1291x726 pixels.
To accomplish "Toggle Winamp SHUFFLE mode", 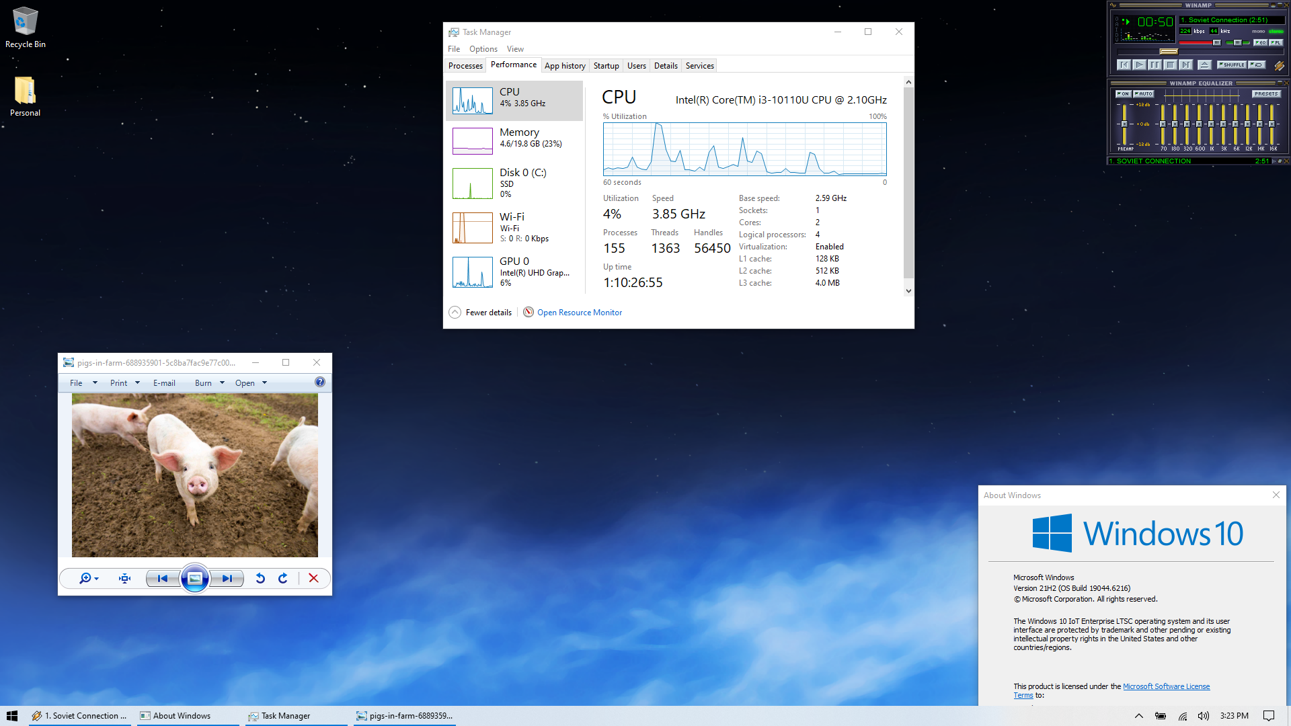I will point(1232,65).
